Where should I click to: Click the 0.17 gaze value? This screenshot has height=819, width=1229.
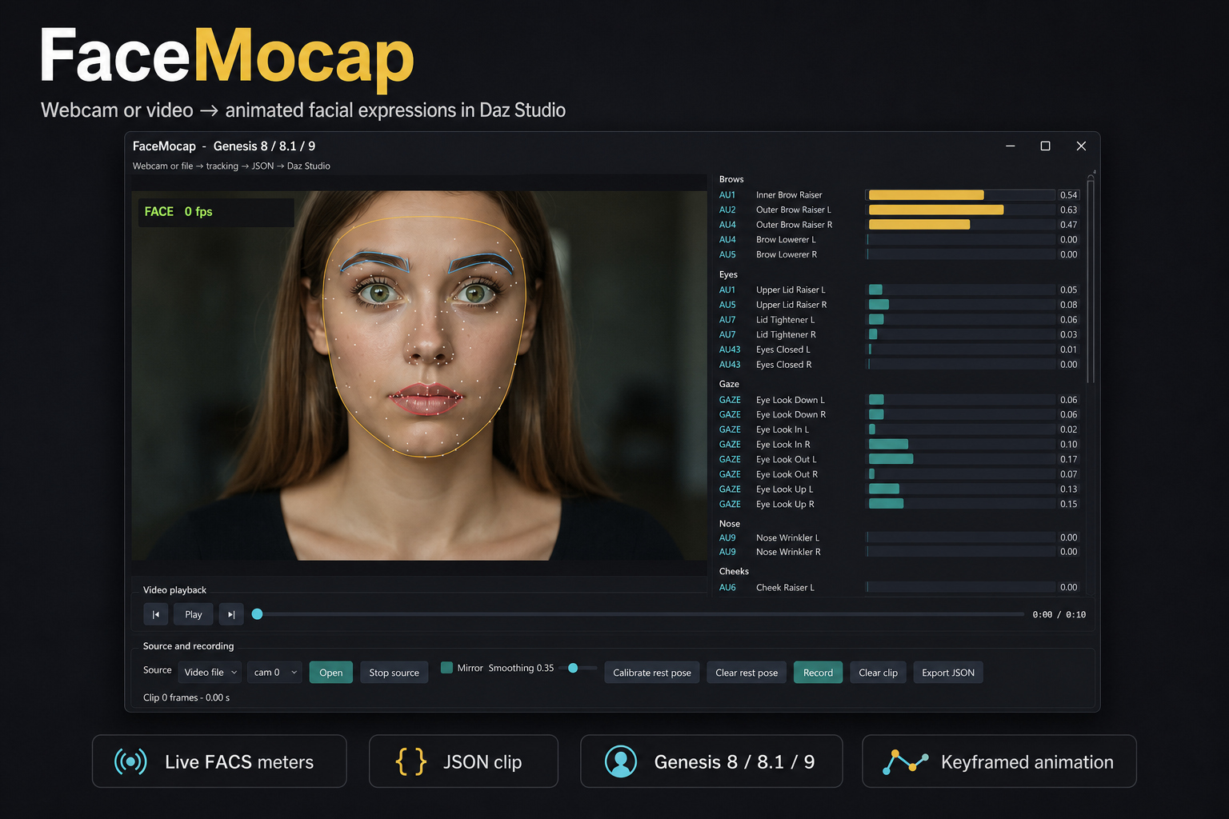pyautogui.click(x=1068, y=459)
